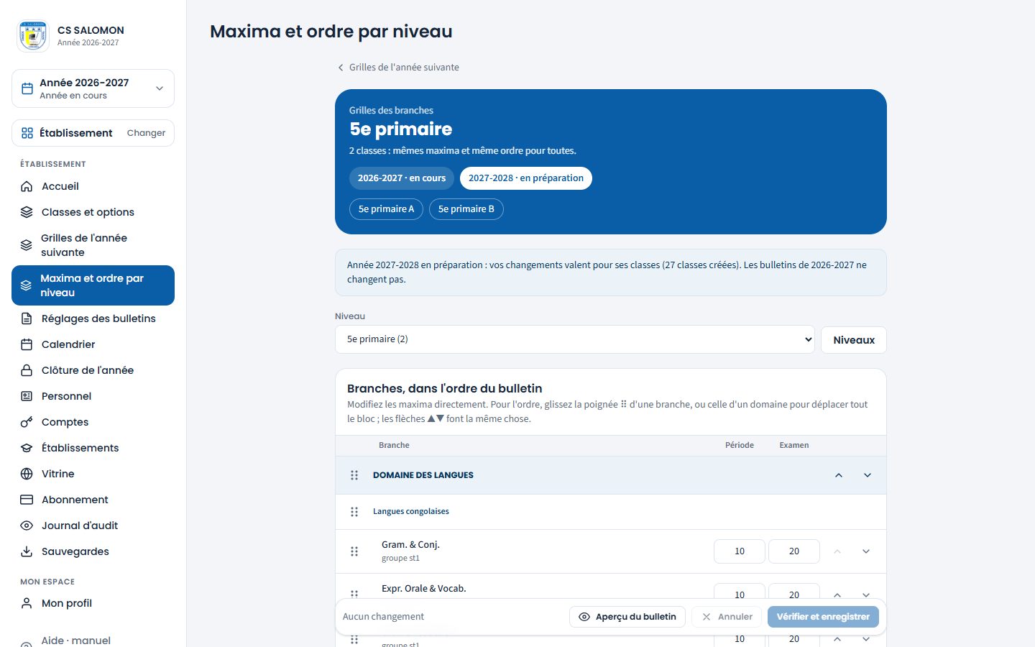Click the Niveaux button
This screenshot has width=1035, height=647.
tap(854, 340)
